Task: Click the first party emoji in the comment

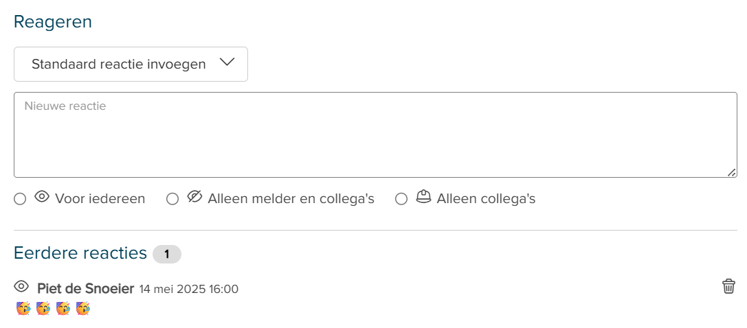Action: [23, 309]
